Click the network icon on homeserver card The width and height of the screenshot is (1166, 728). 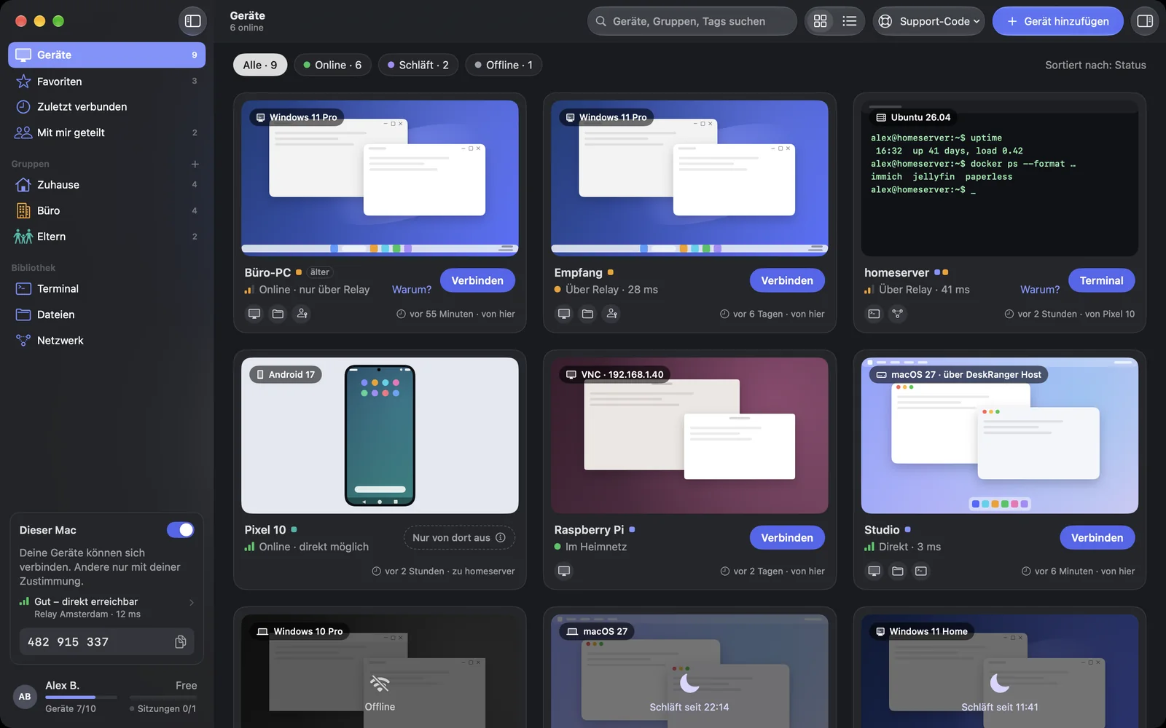point(897,314)
